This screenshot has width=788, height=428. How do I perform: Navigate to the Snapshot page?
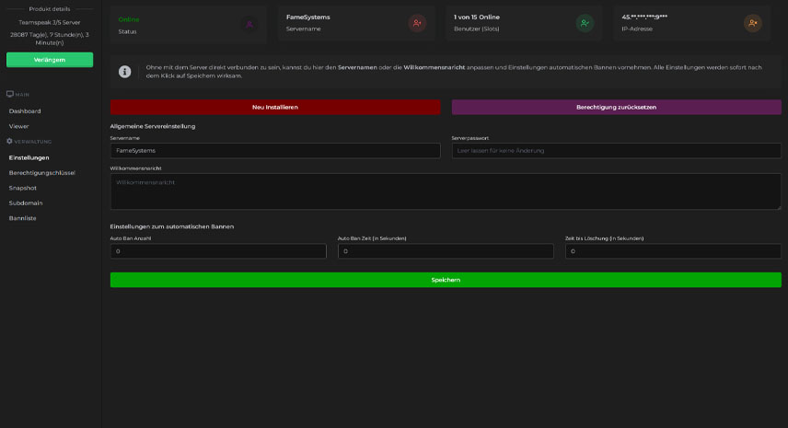23,188
